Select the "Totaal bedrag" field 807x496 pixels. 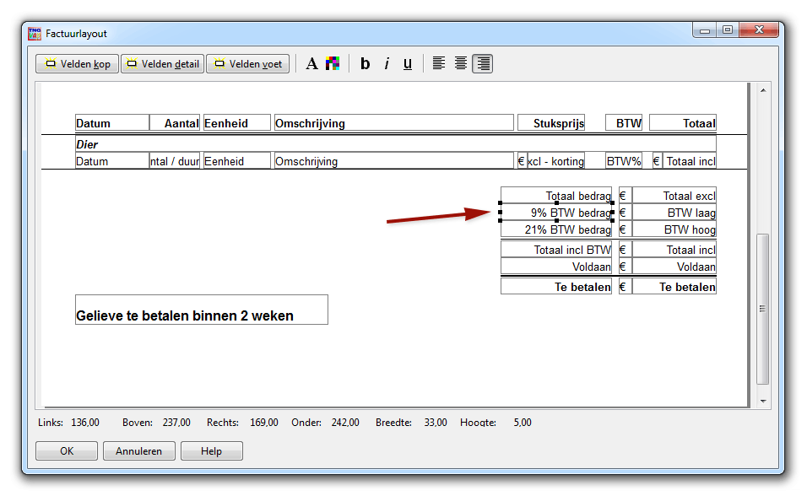click(x=556, y=195)
